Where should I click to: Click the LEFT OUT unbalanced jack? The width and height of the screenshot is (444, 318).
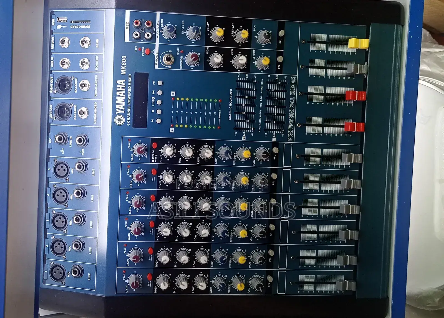click(x=83, y=112)
